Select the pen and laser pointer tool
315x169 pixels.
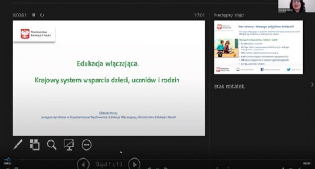click(x=18, y=145)
